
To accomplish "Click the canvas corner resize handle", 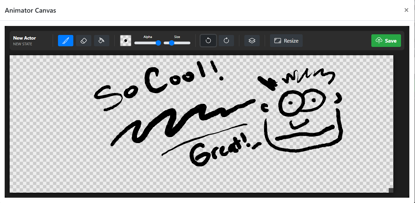I will coord(391,190).
